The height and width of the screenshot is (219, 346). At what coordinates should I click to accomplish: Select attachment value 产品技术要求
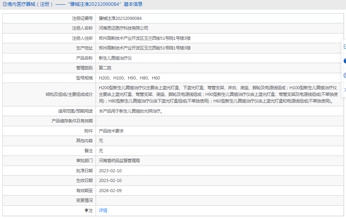pyautogui.click(x=111, y=131)
